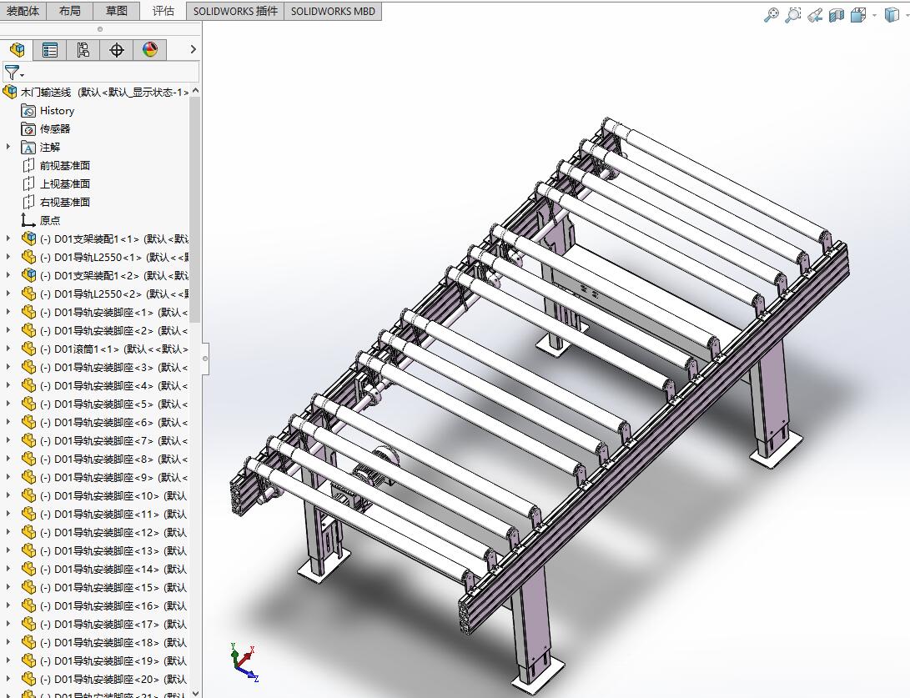
Task: Select the Zoom to Area tool
Action: click(x=792, y=15)
